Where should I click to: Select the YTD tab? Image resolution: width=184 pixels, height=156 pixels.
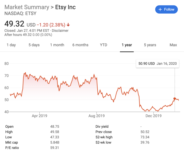[x=103, y=45]
